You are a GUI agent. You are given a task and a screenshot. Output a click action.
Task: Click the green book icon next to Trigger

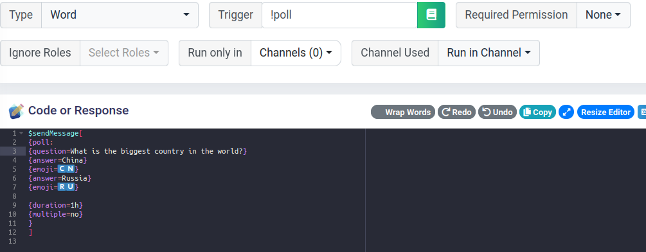pyautogui.click(x=431, y=15)
